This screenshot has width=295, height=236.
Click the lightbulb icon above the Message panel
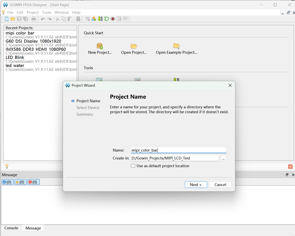7,166
